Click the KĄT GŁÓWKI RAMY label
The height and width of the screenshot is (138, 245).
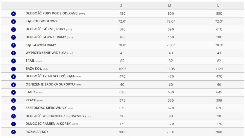[41, 45]
